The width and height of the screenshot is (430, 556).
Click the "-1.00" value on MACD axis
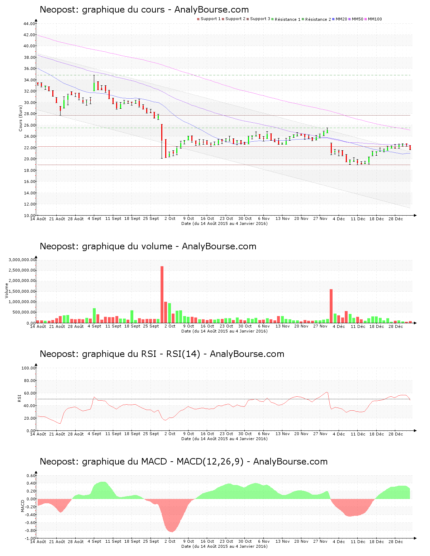[x=30, y=538]
